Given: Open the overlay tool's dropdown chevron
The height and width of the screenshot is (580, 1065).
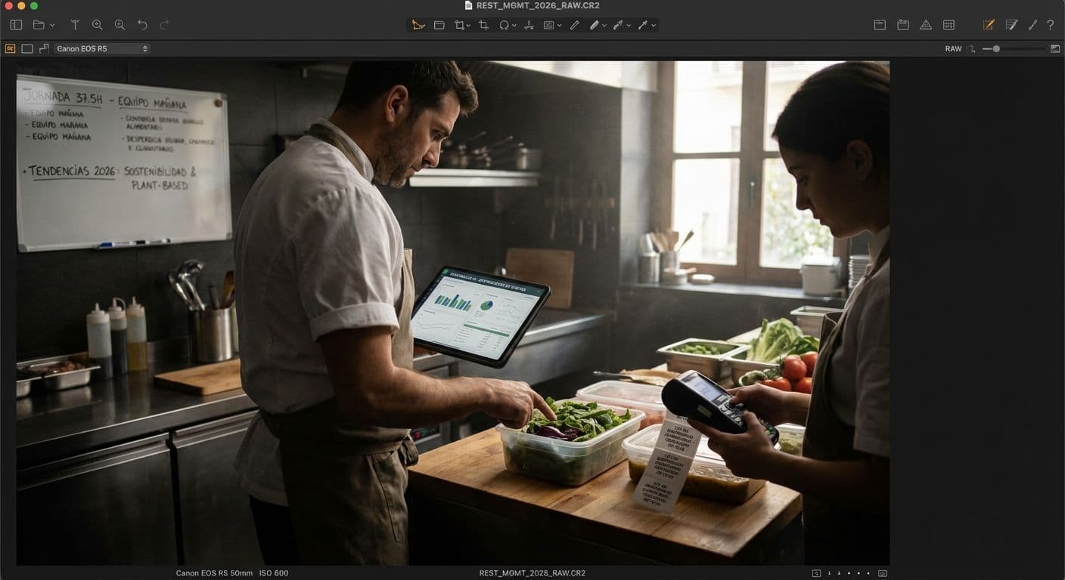Looking at the screenshot, I should click(559, 26).
